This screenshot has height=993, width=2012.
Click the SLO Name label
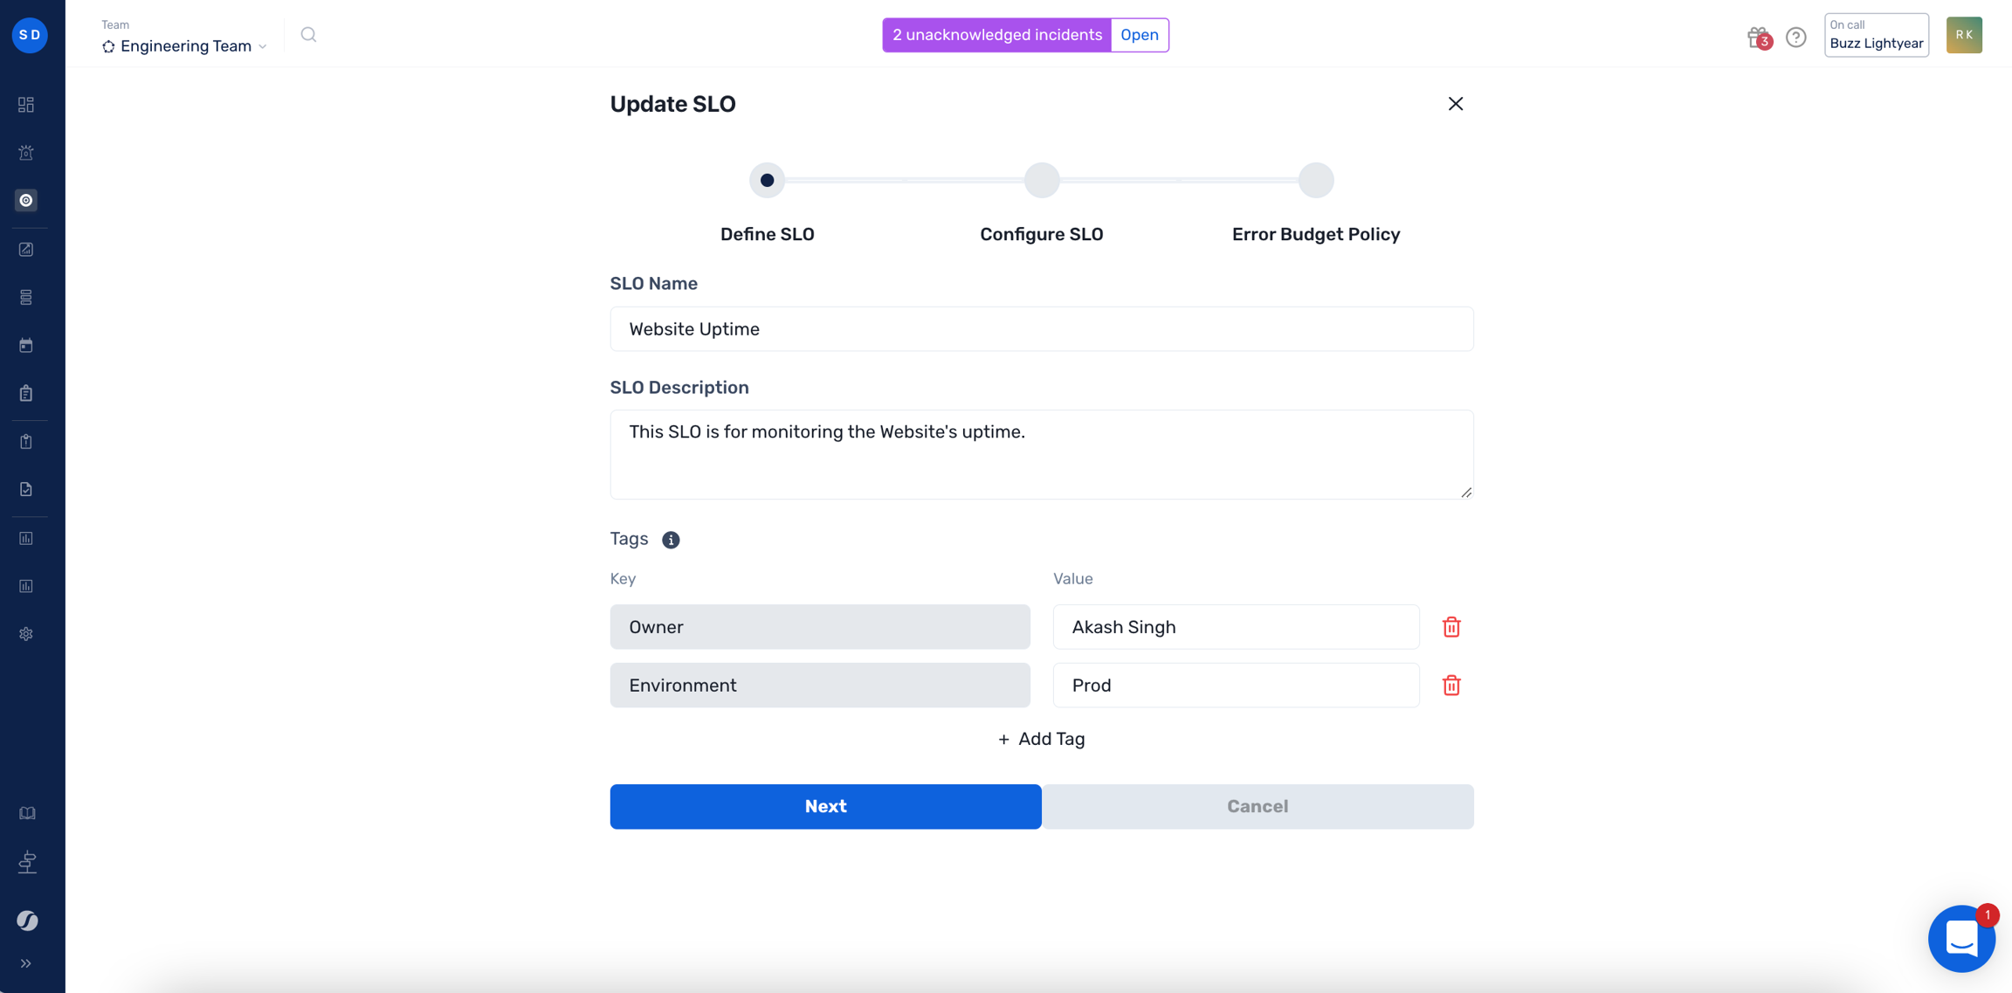pos(653,284)
